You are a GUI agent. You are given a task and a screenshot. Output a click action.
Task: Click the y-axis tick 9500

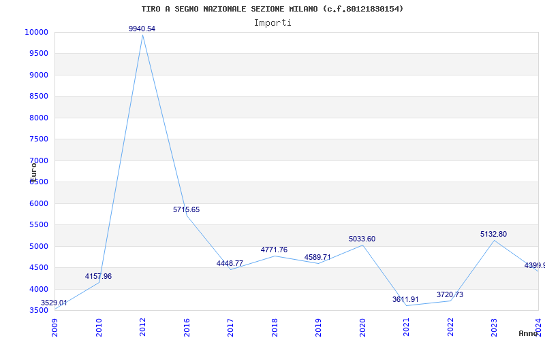38,54
